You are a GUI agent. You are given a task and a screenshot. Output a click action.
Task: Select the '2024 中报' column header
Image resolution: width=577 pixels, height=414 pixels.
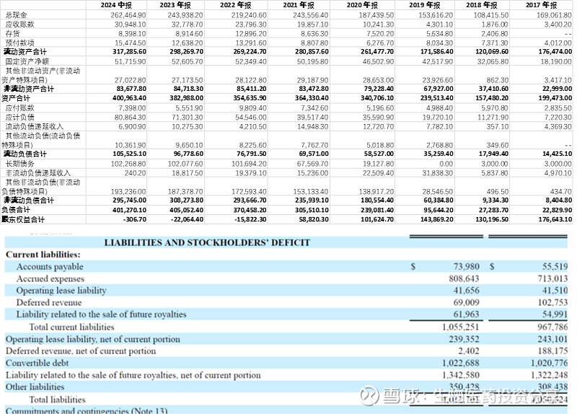click(x=116, y=5)
